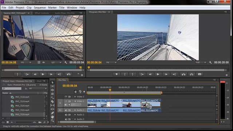This screenshot has width=233, height=131.
Task: Click Mark In in the Program monitor
Action: tap(125, 74)
